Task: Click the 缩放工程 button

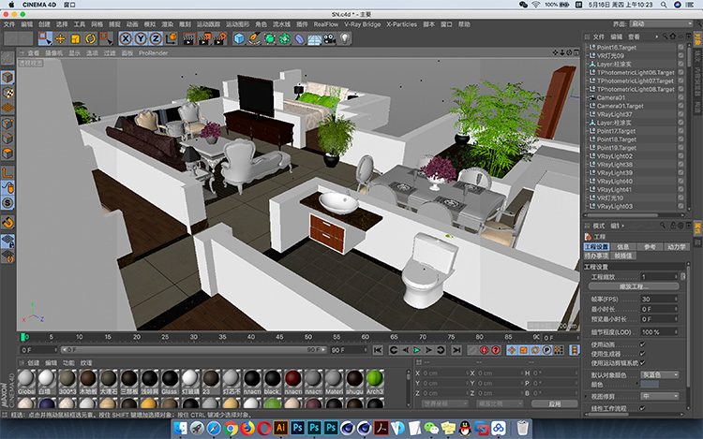Action: tap(634, 286)
